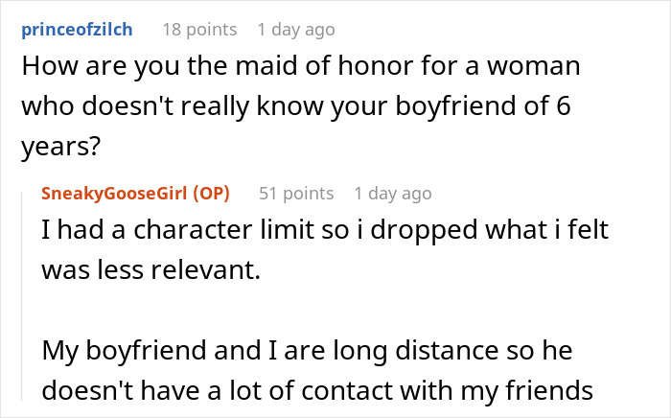Click the word 'friends' in OP's reply
This screenshot has height=418, width=671.
[549, 390]
